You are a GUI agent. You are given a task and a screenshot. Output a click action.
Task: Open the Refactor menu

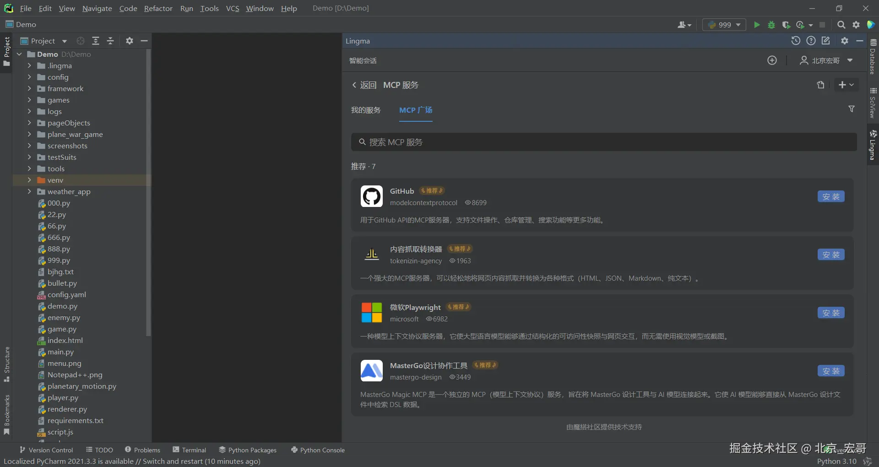tap(158, 8)
